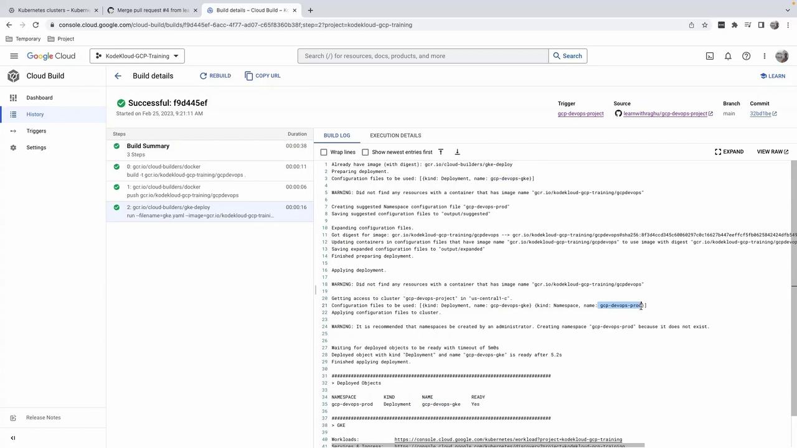Click the Copy URL button
Viewport: 797px width, 448px height.
click(x=263, y=76)
